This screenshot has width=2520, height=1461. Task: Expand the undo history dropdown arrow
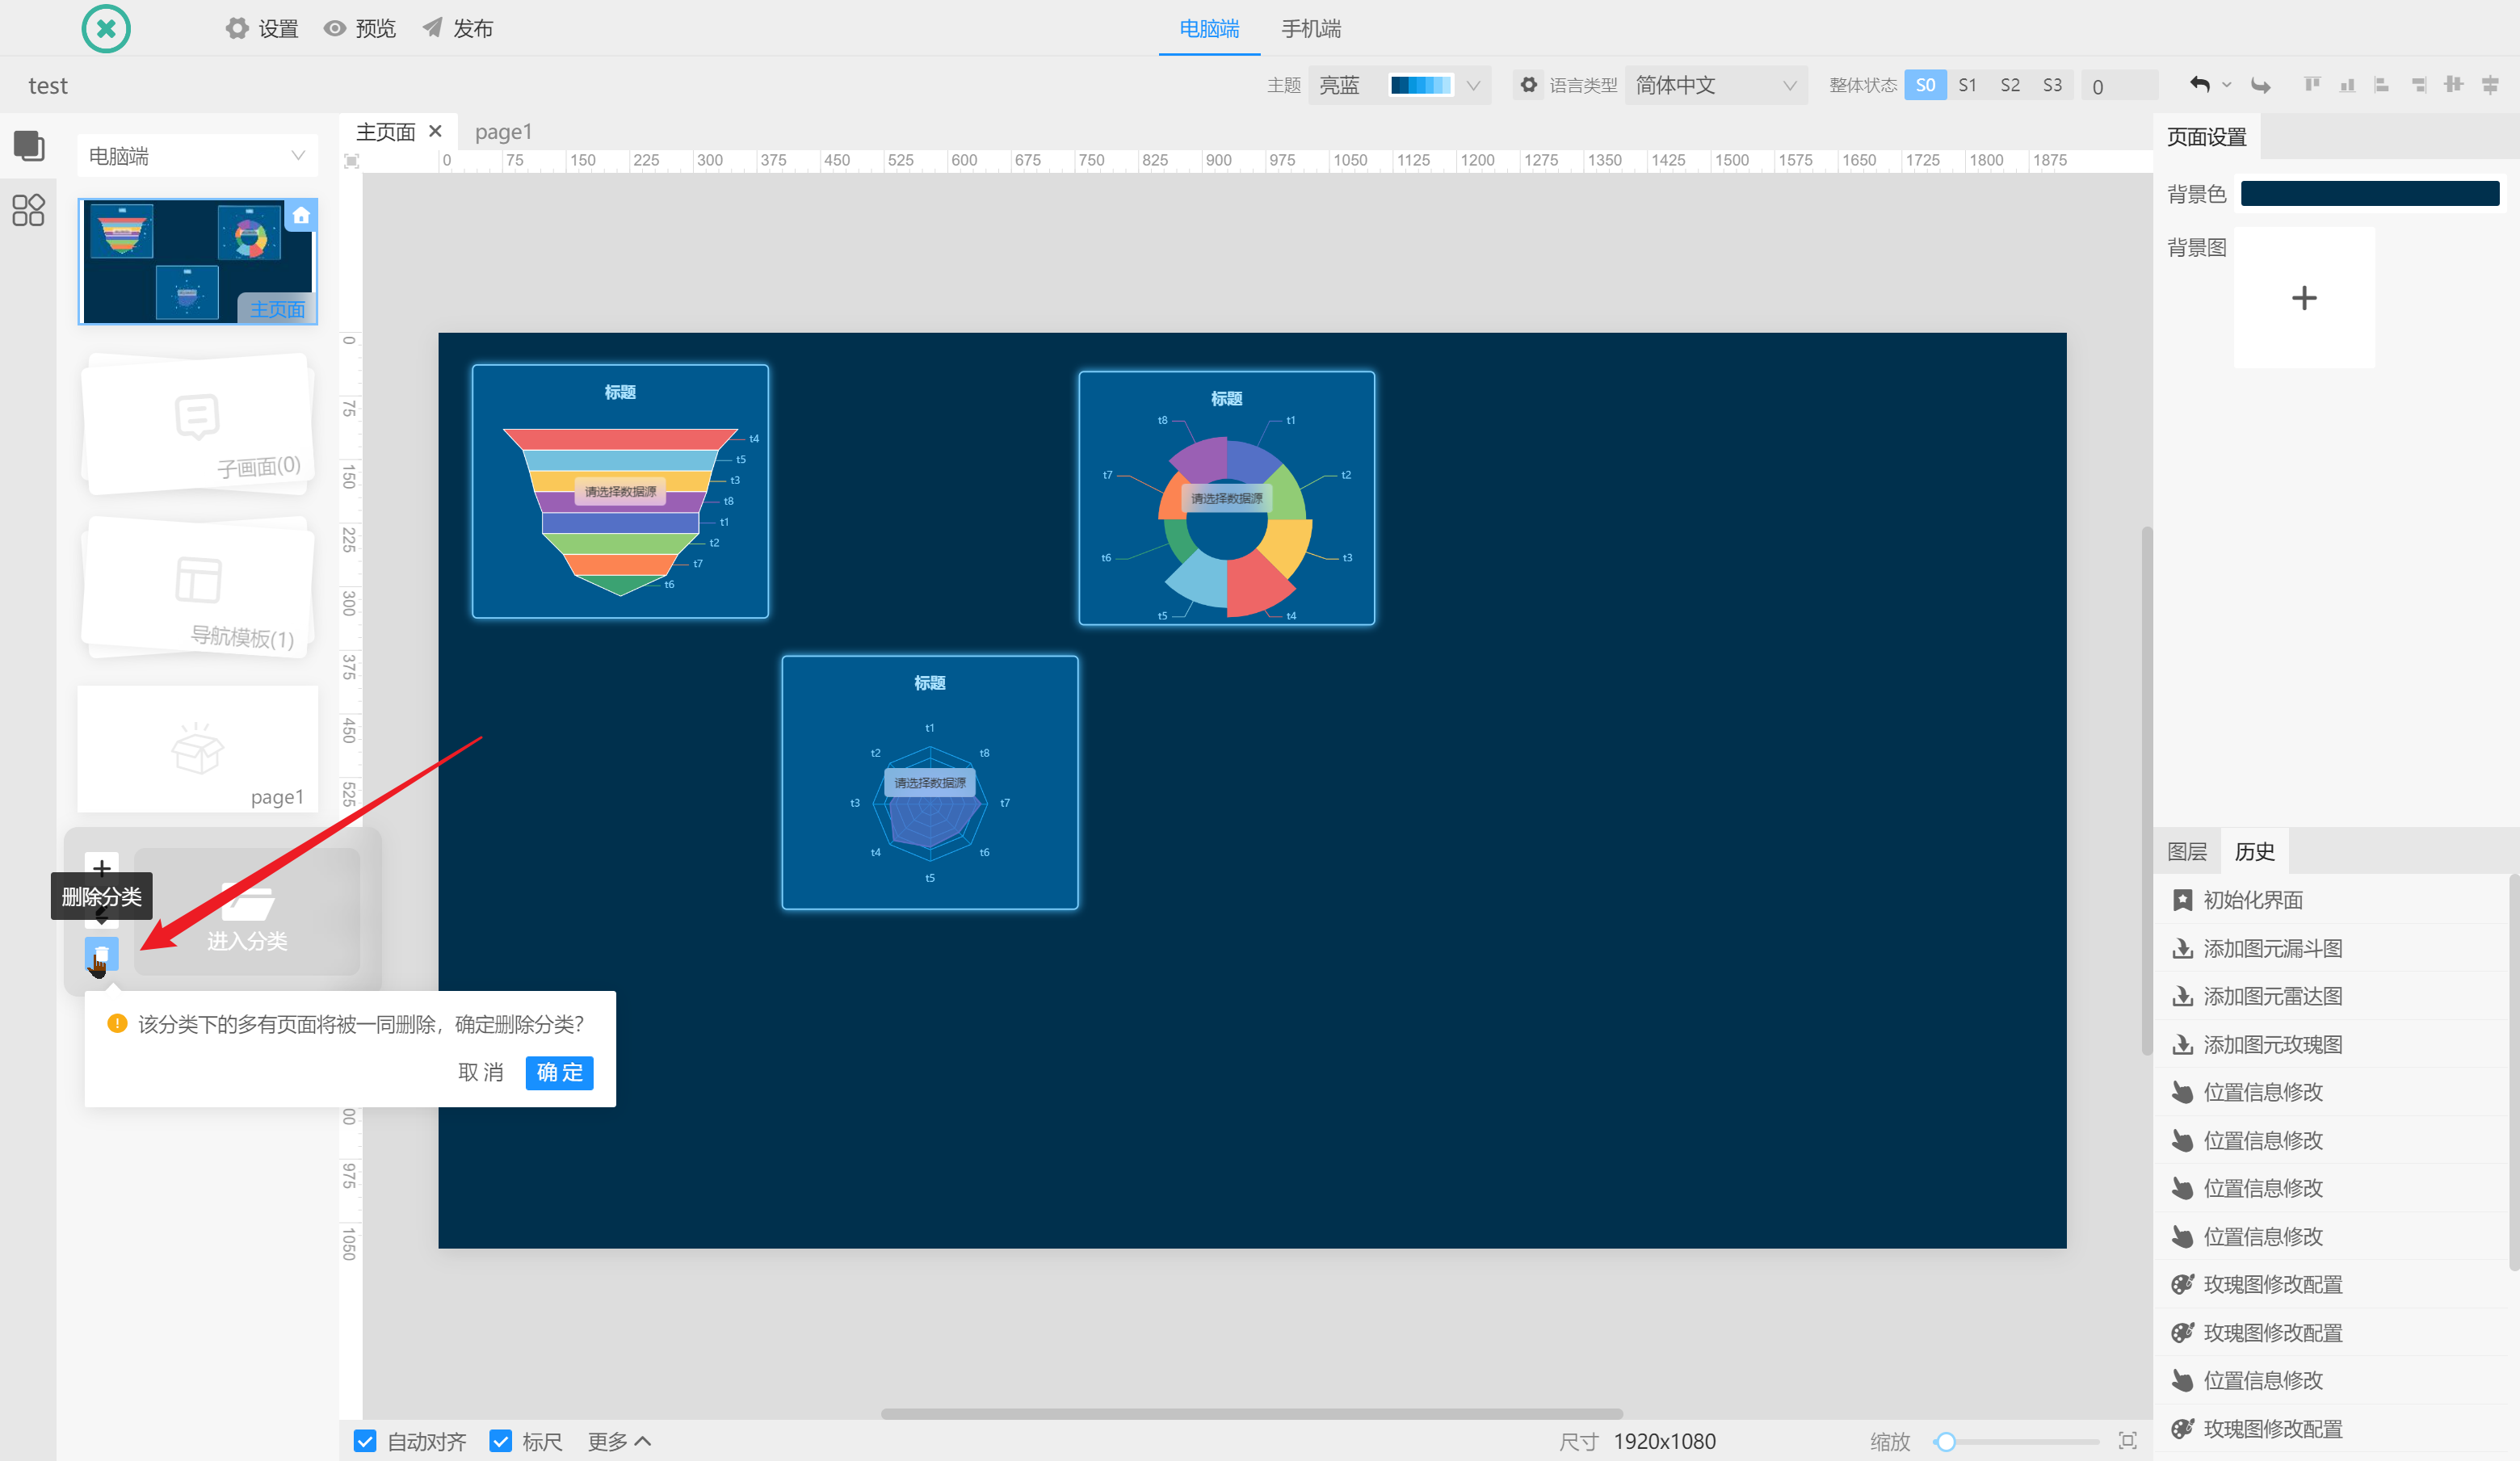2226,85
